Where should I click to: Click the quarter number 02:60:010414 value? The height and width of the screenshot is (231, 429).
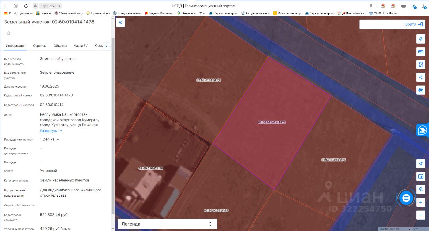pyautogui.click(x=52, y=105)
